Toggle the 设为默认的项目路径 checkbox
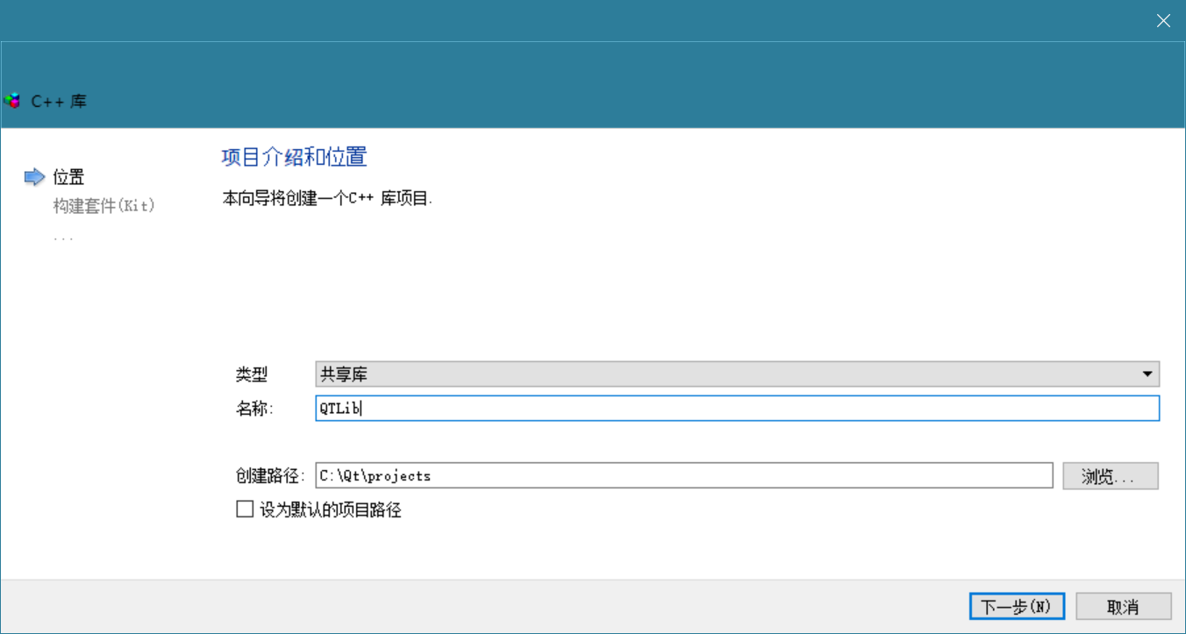Image resolution: width=1186 pixels, height=634 pixels. point(245,509)
